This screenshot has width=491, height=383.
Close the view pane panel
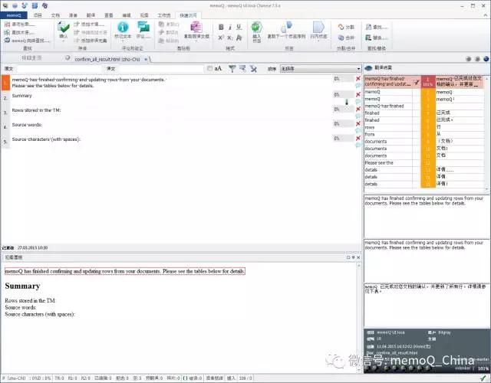coord(358,257)
